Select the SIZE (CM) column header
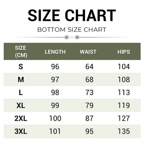The width and height of the screenshot is (144, 144). click(x=21, y=51)
